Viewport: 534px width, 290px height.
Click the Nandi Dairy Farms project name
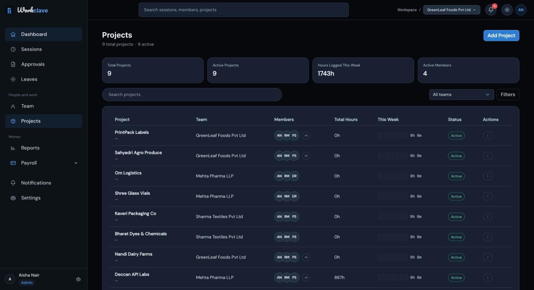point(134,254)
